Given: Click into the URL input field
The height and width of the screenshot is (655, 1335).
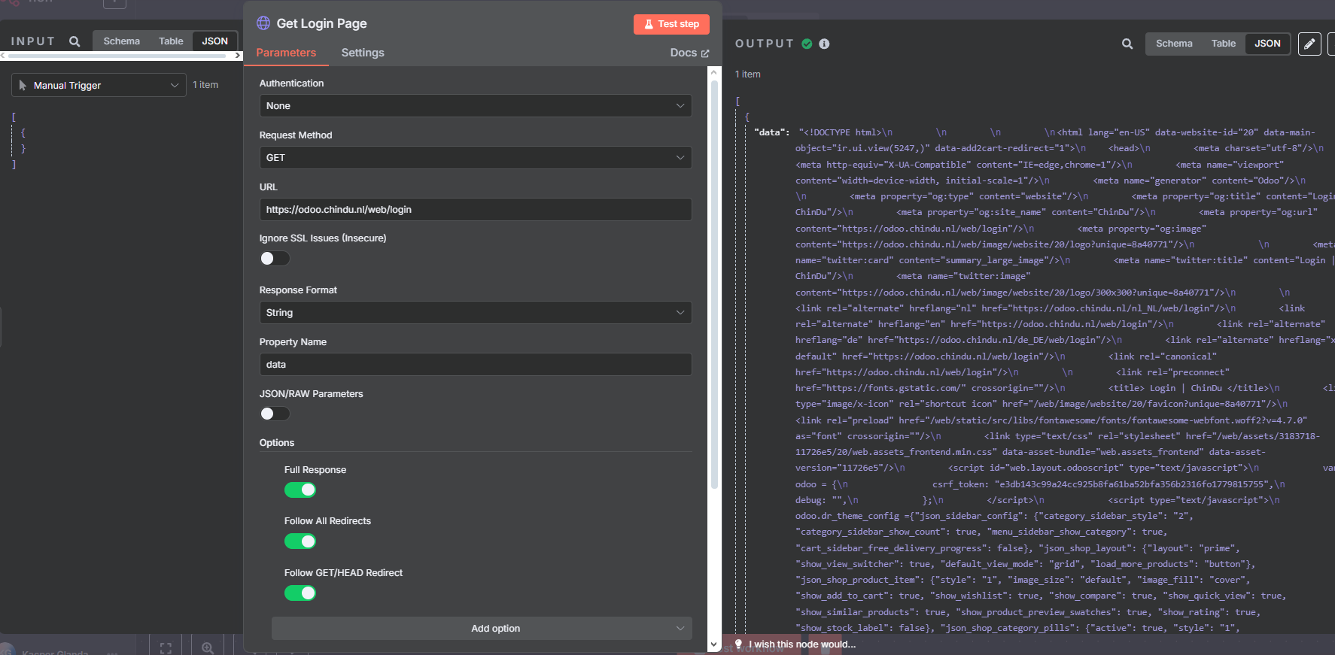Looking at the screenshot, I should 475,210.
